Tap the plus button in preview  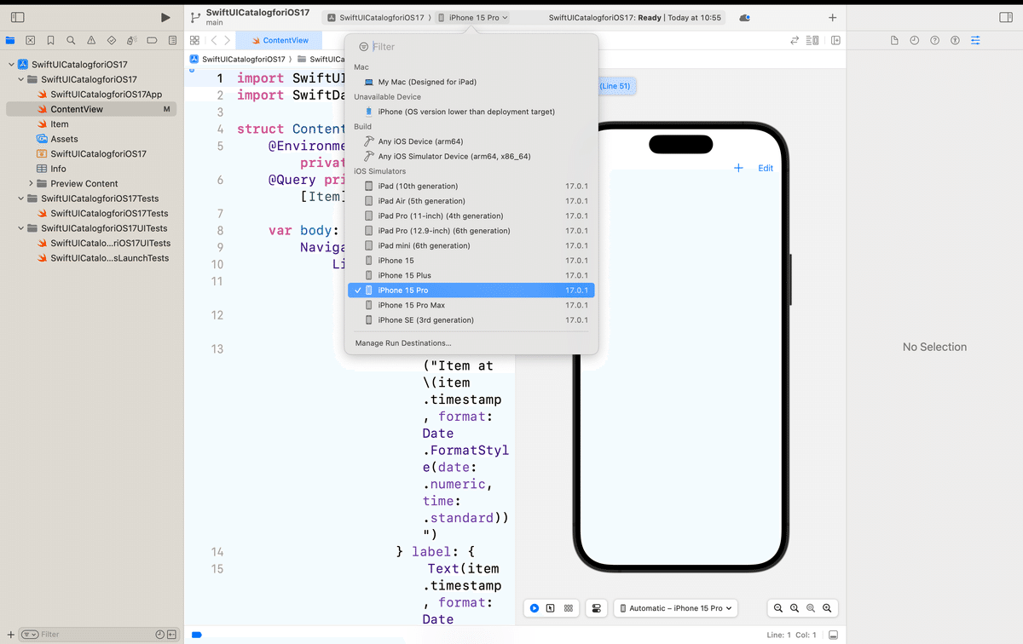(x=738, y=169)
